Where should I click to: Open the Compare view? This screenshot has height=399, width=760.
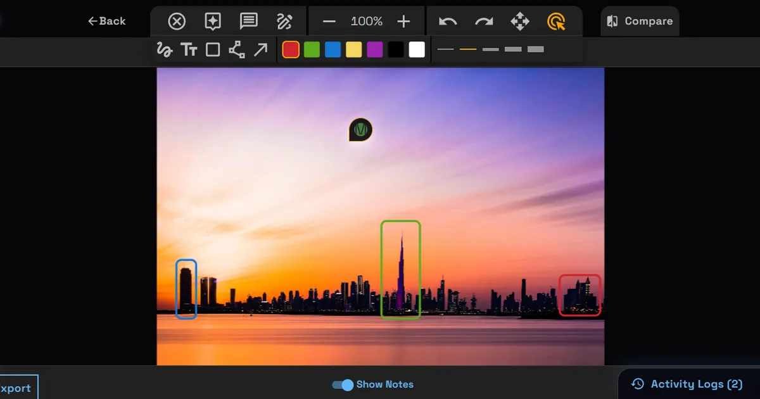pyautogui.click(x=640, y=21)
